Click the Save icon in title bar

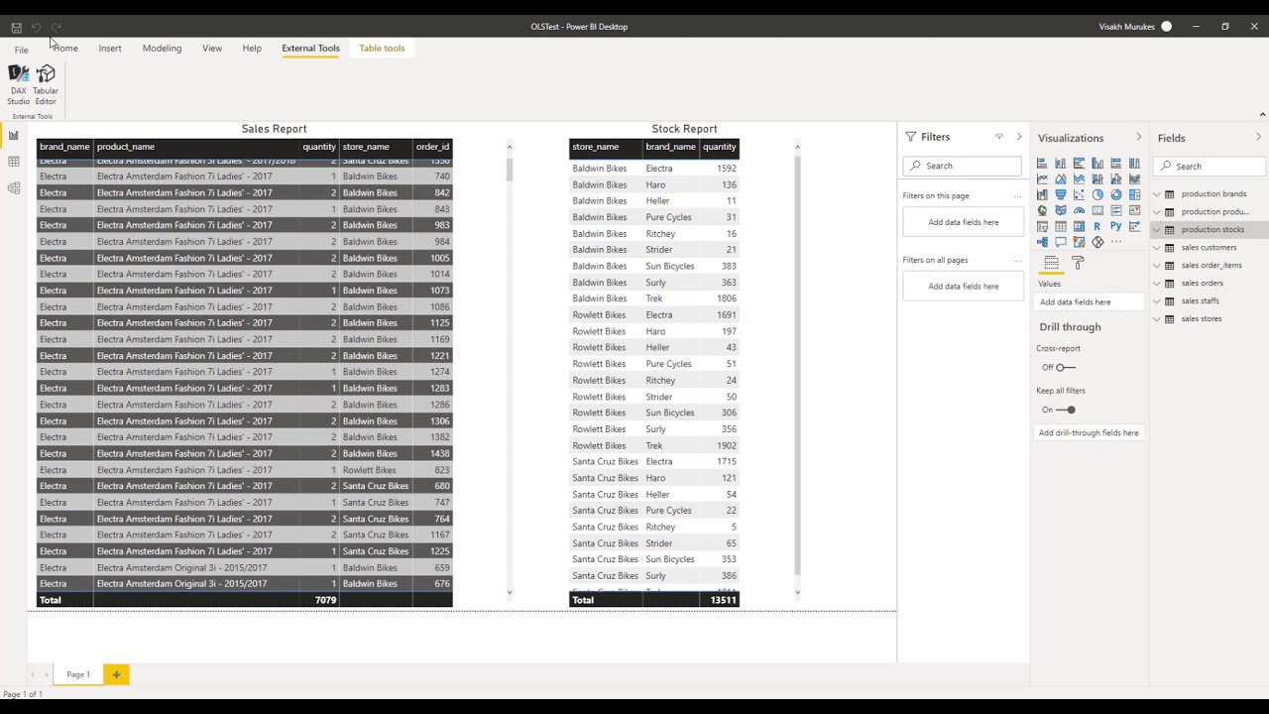(x=16, y=27)
